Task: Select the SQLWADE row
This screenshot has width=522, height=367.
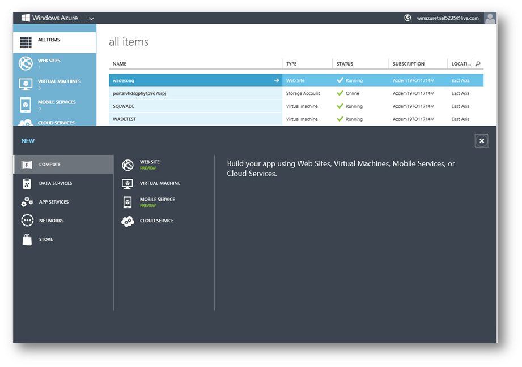Action: coord(296,106)
